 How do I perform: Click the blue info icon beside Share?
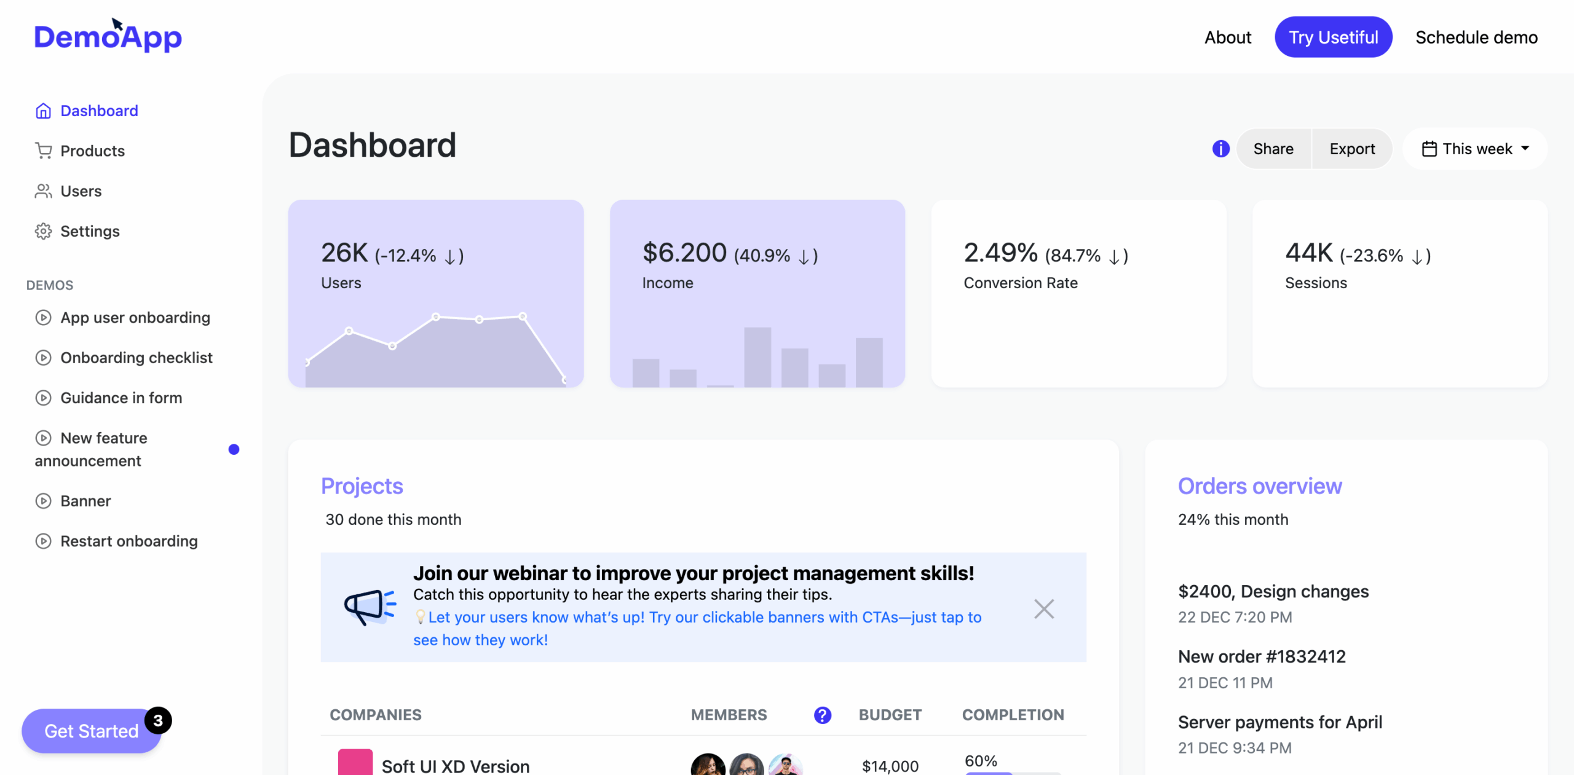(x=1220, y=149)
